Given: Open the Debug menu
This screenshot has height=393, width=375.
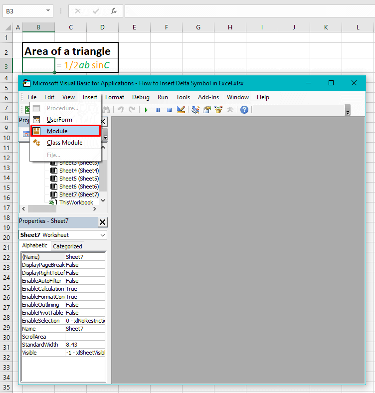Looking at the screenshot, I should point(141,97).
